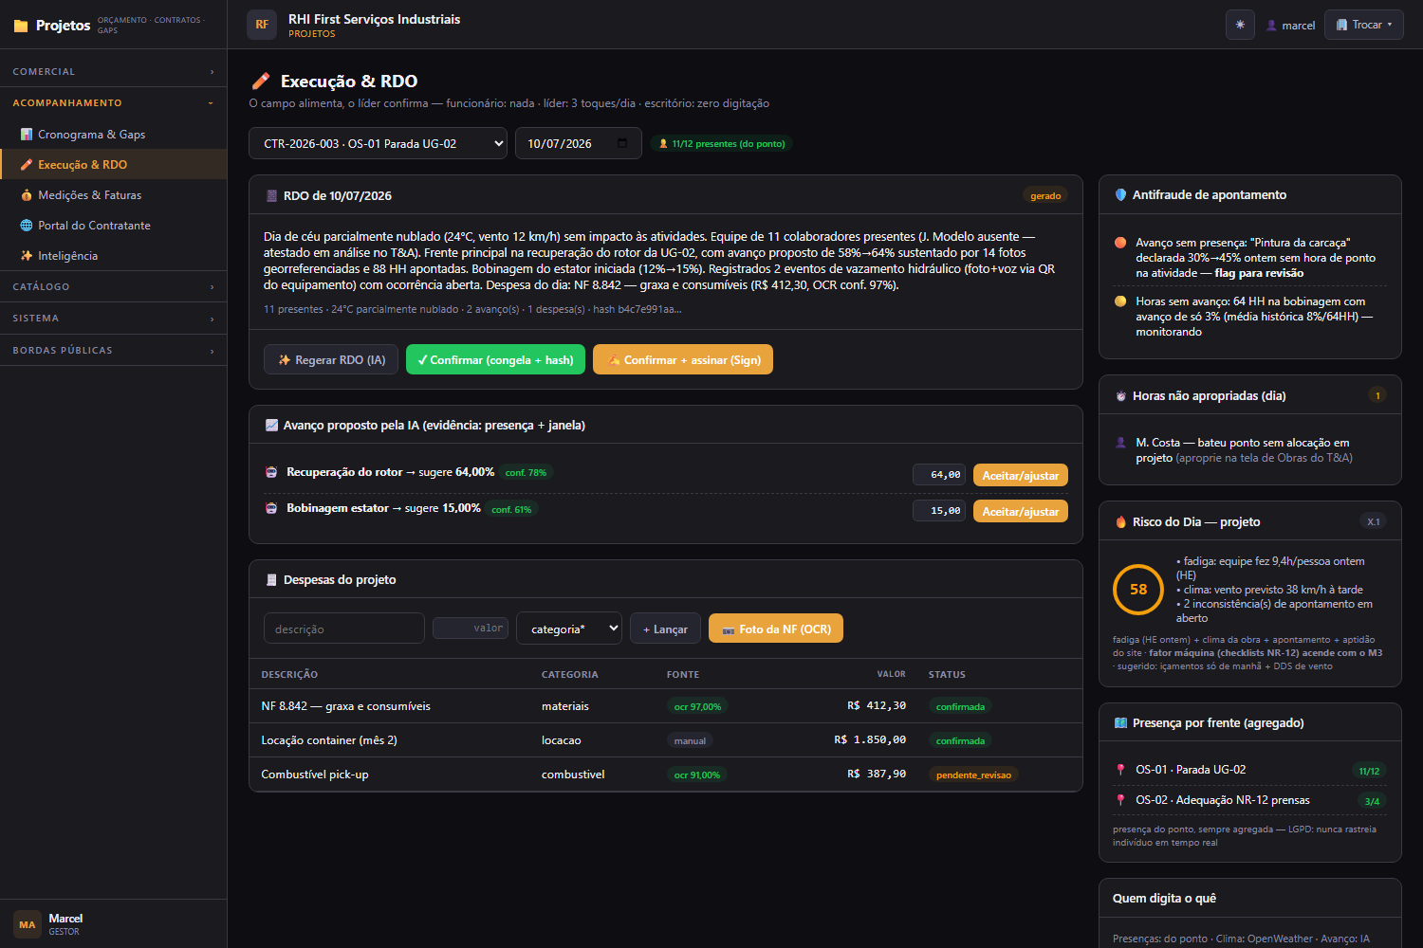Screen dimensions: 1423x948
Task: Expand the Bordas Públicas section
Action: pos(114,351)
